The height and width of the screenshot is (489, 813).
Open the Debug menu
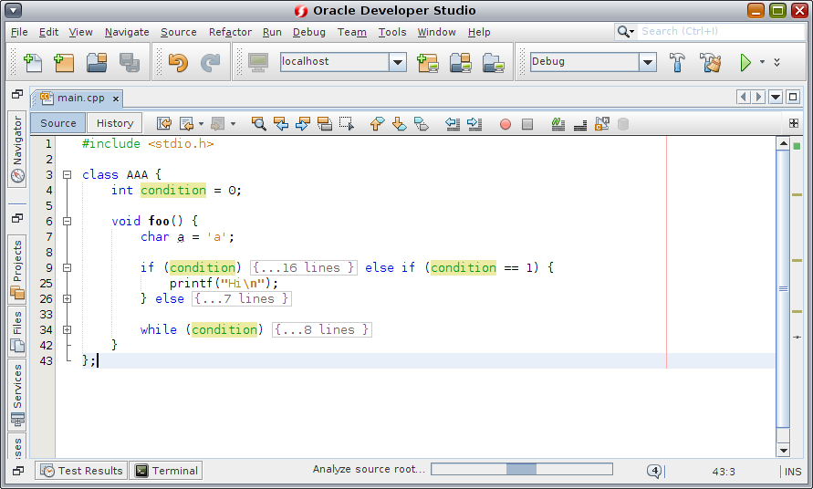309,32
